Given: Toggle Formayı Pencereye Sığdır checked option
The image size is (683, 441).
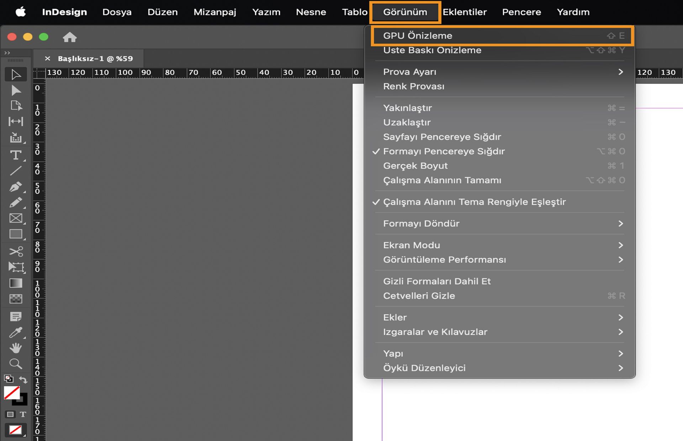Looking at the screenshot, I should tap(444, 151).
